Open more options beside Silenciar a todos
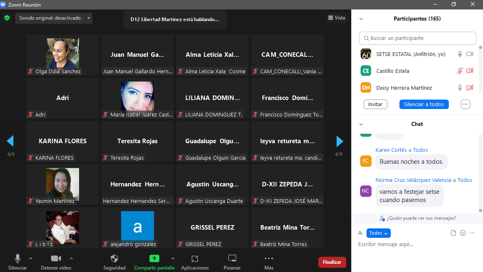The width and height of the screenshot is (483, 272). pos(465,104)
